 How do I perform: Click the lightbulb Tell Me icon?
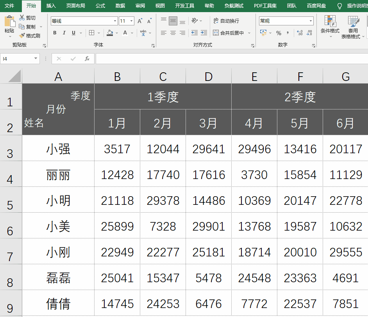coord(339,6)
